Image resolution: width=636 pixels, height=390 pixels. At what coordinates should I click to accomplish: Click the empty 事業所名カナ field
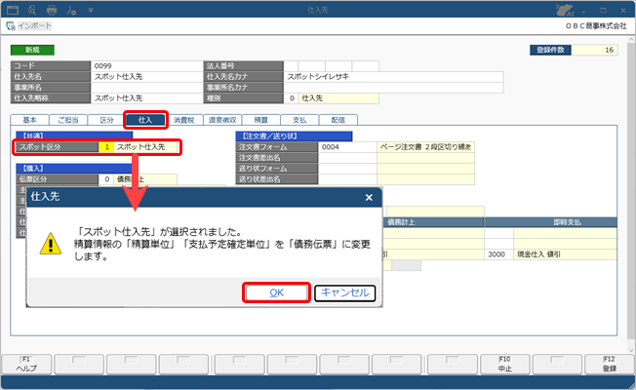[x=393, y=87]
